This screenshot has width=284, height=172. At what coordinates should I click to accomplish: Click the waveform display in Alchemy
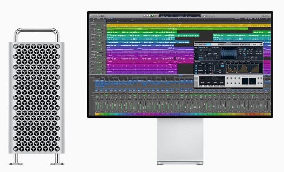(x=229, y=54)
